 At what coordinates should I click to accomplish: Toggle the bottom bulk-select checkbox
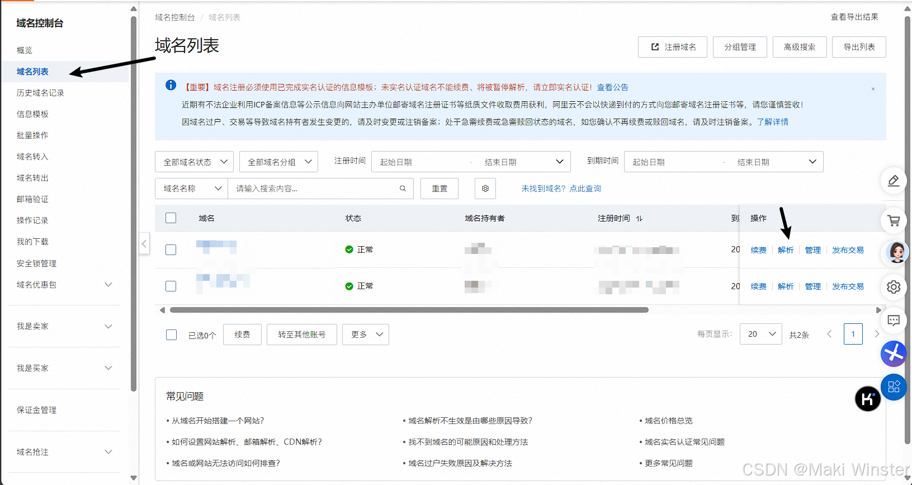[172, 335]
